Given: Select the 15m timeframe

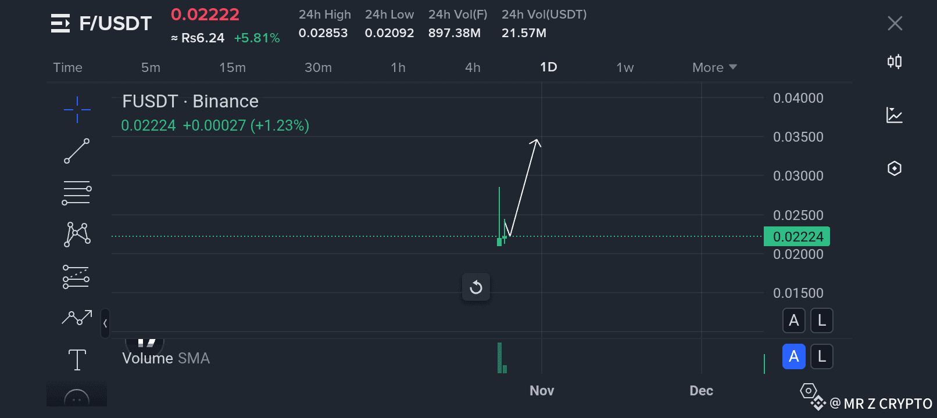Looking at the screenshot, I should pos(233,67).
